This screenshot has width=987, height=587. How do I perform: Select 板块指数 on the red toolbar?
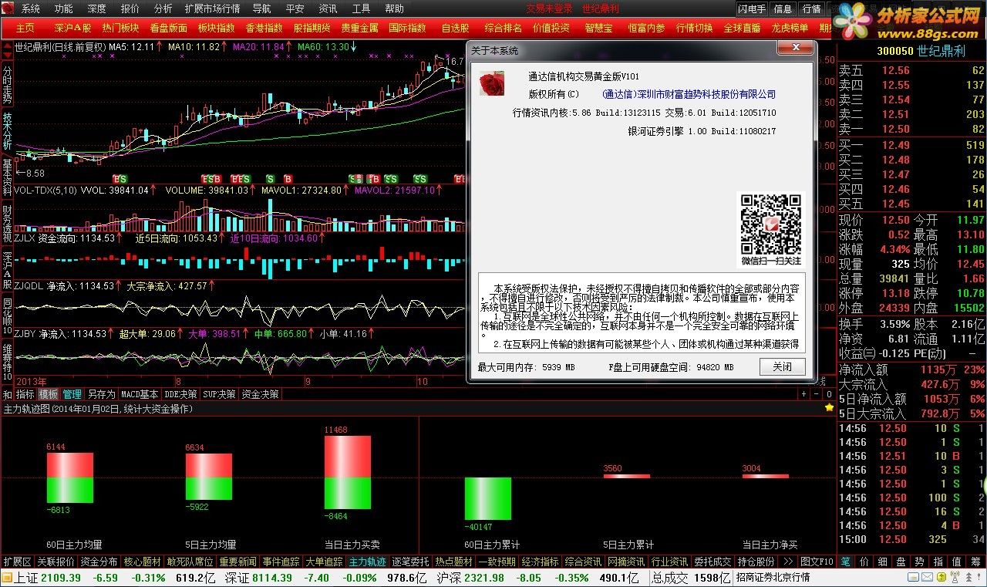[x=217, y=28]
